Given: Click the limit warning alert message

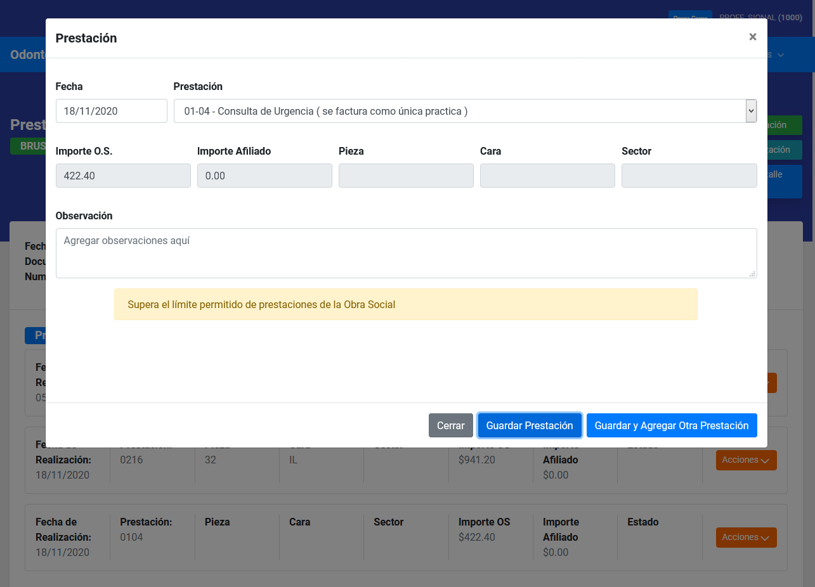Looking at the screenshot, I should click(x=405, y=304).
